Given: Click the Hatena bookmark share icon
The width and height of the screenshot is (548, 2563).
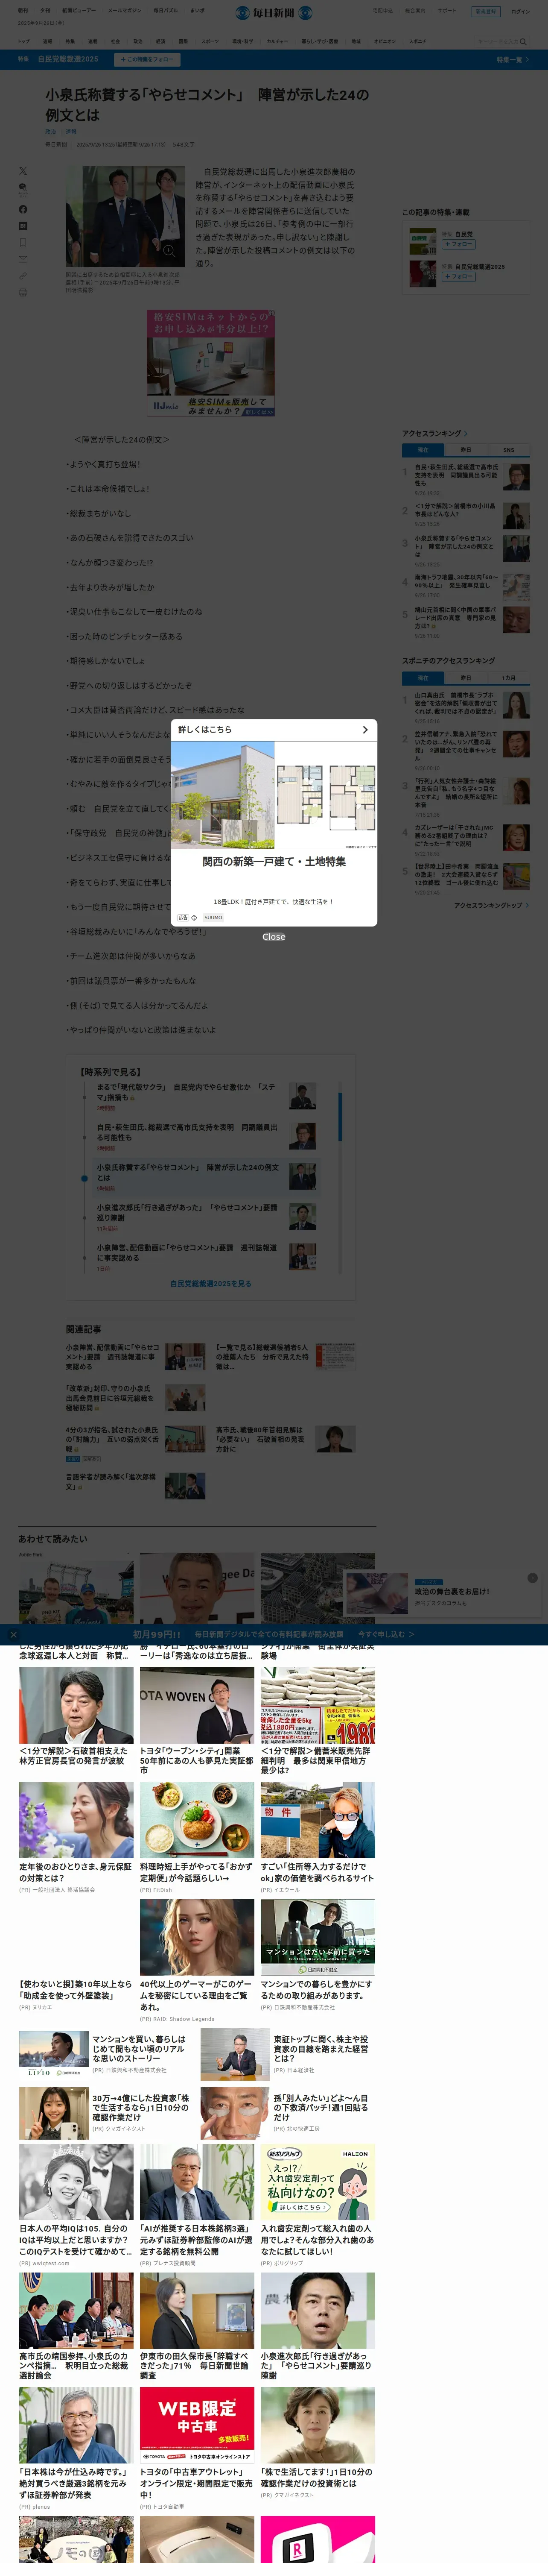Looking at the screenshot, I should pos(23,226).
